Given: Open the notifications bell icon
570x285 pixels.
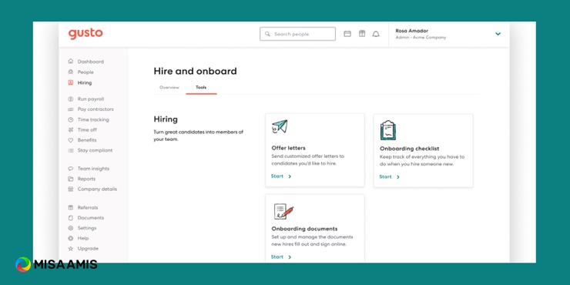Looking at the screenshot, I should point(376,34).
